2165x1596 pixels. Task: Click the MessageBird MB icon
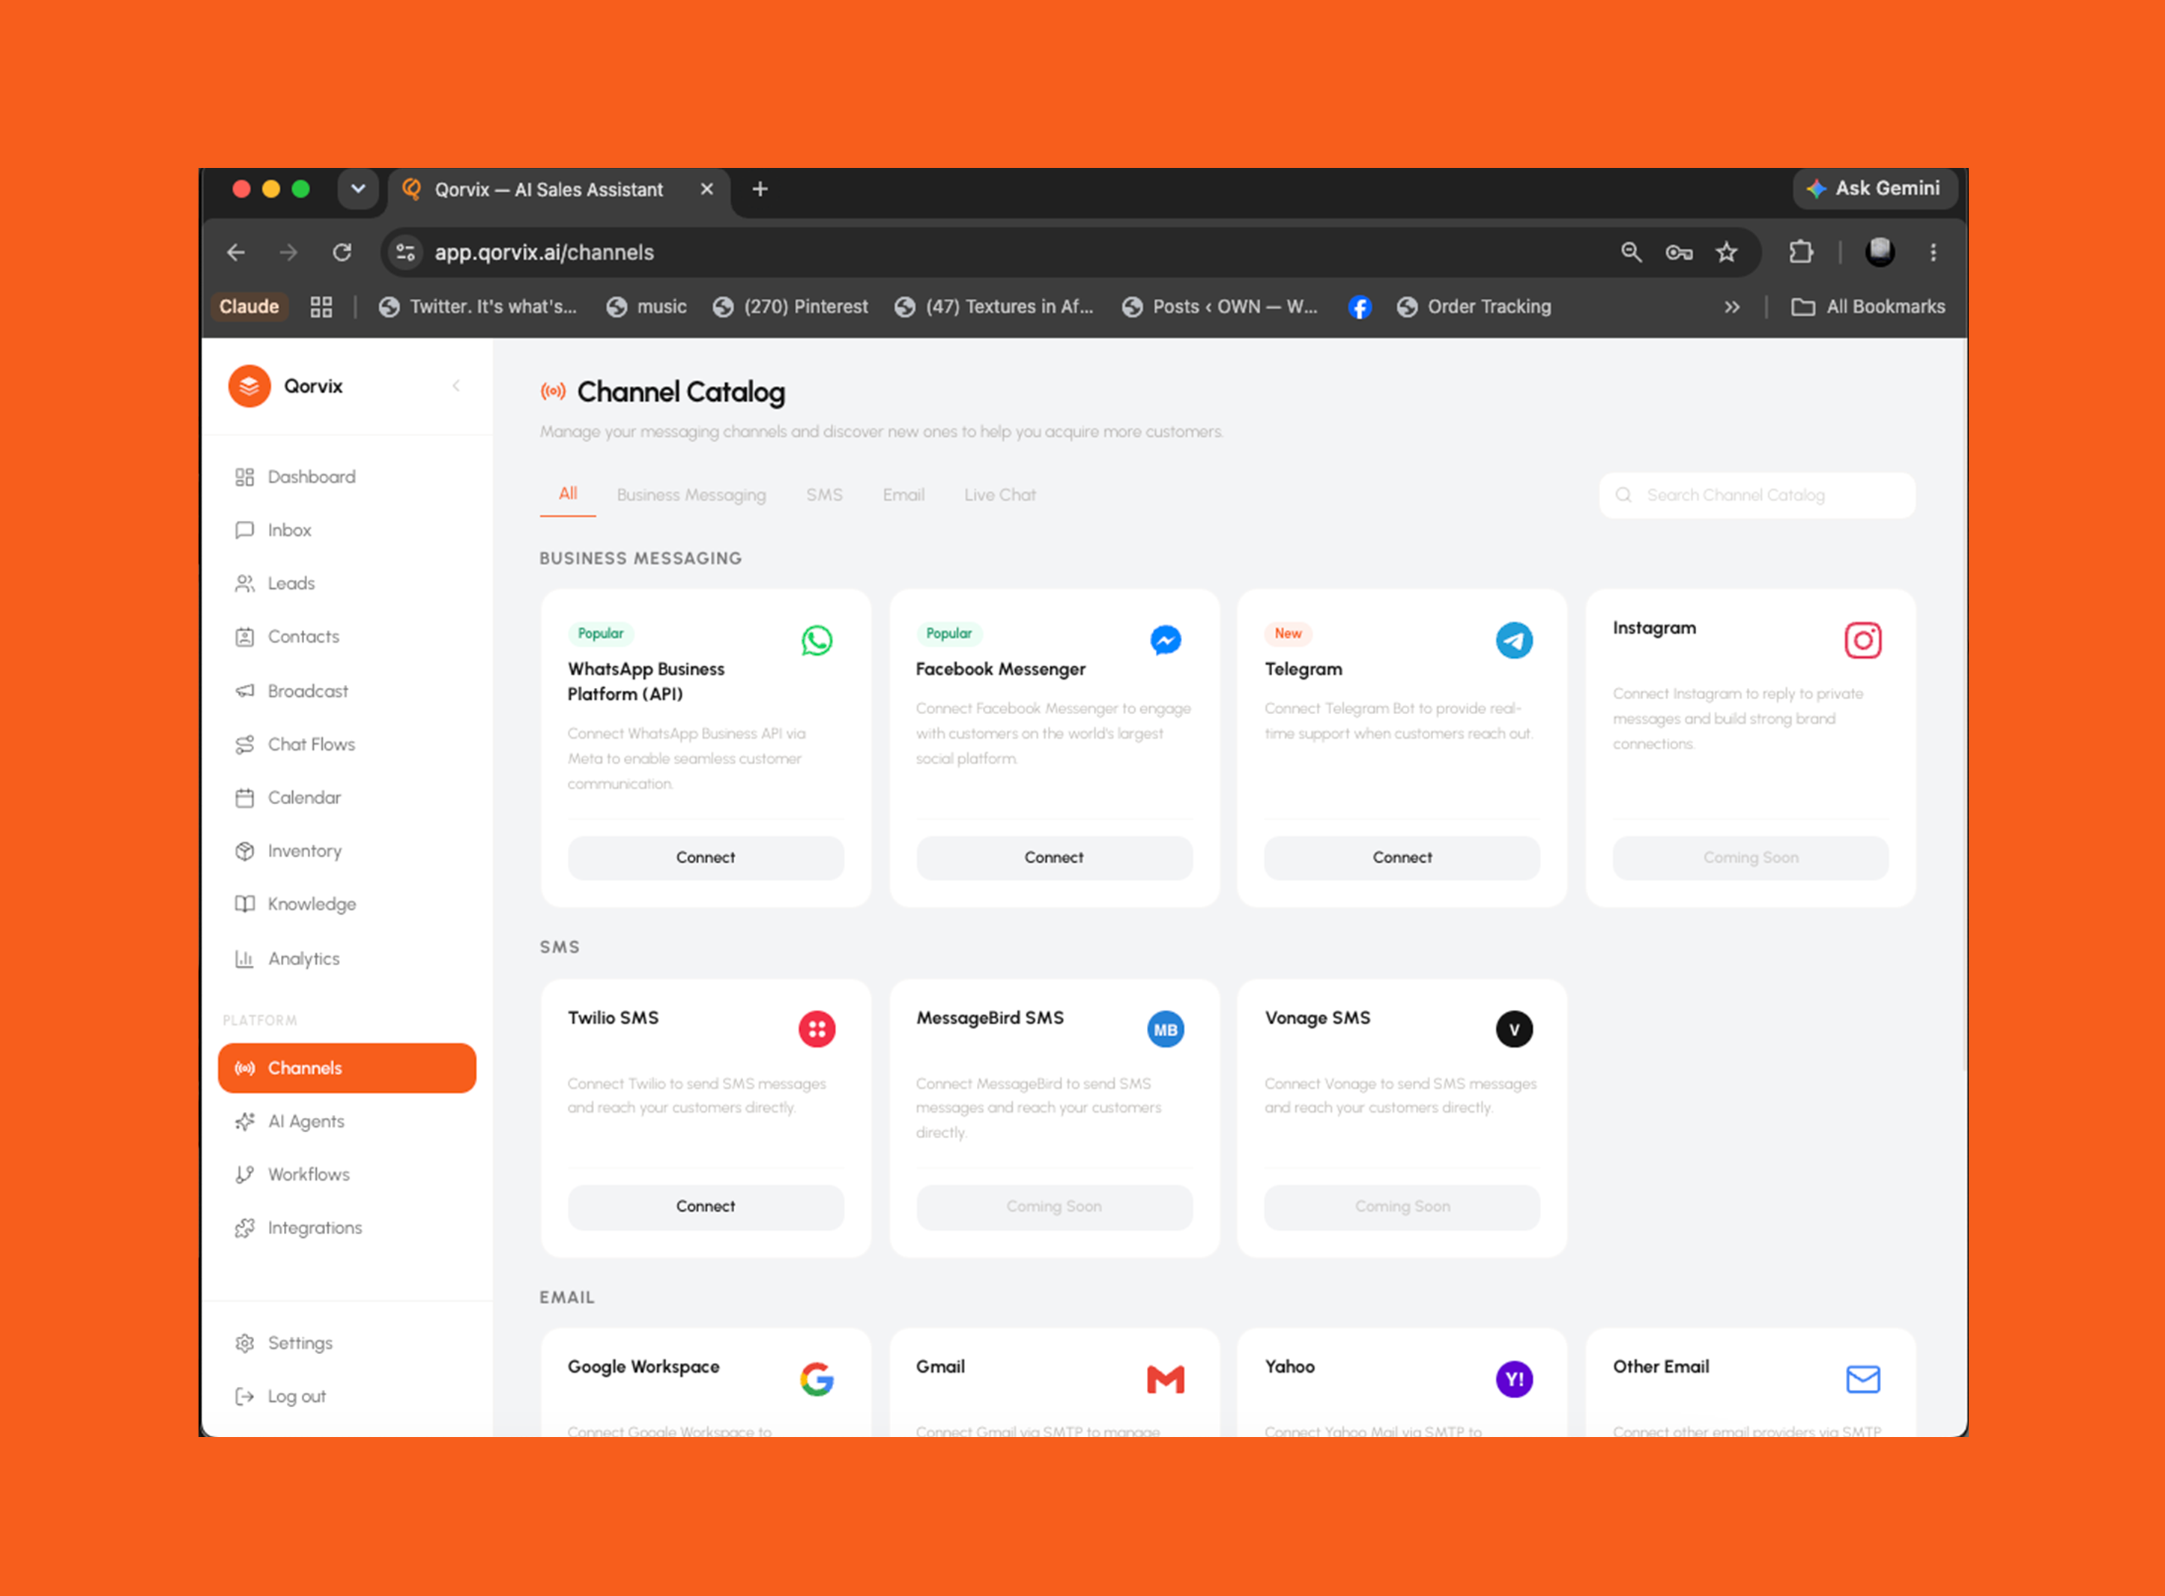[x=1166, y=1029]
